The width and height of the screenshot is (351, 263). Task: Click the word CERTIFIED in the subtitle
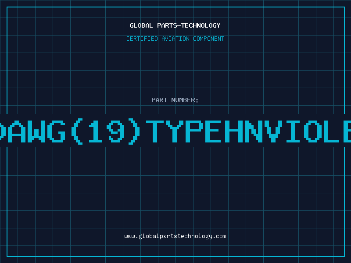click(142, 39)
